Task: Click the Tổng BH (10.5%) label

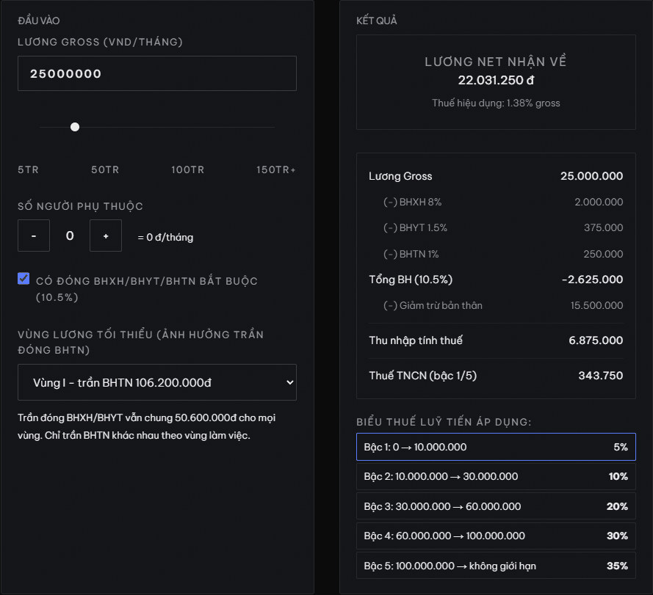Action: [411, 280]
